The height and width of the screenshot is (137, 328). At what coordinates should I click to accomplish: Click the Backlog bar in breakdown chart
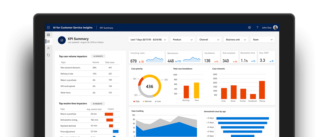tap(186, 92)
